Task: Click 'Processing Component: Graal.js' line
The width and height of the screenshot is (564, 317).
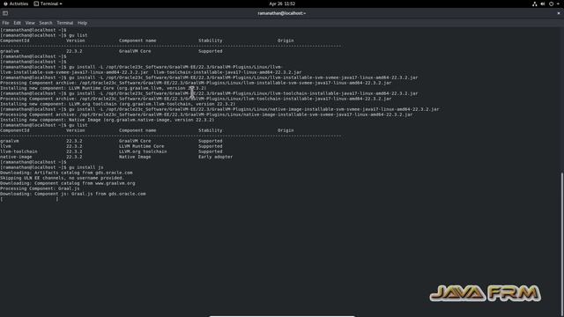Action: pos(40,188)
